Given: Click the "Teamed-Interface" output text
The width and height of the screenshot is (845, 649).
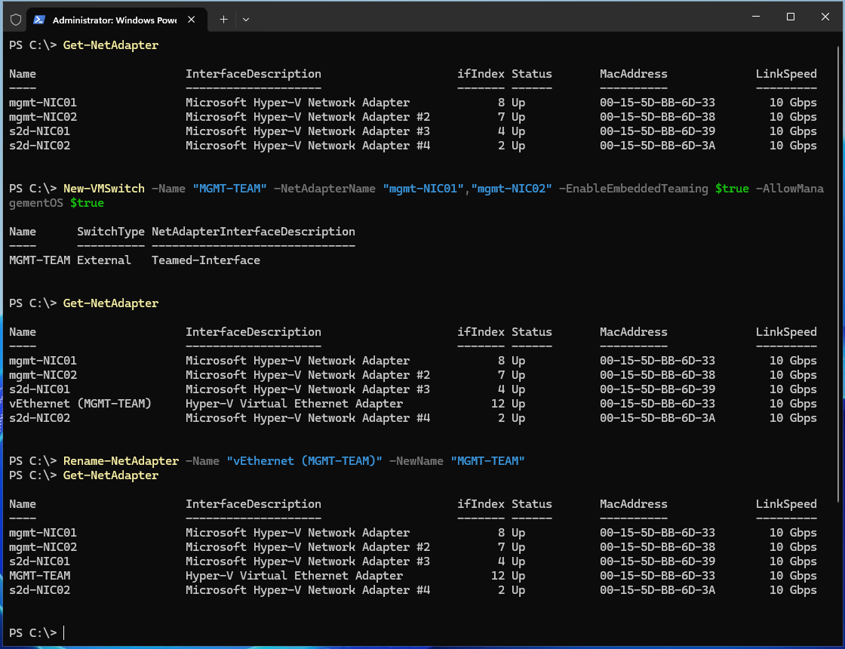Looking at the screenshot, I should [x=205, y=260].
